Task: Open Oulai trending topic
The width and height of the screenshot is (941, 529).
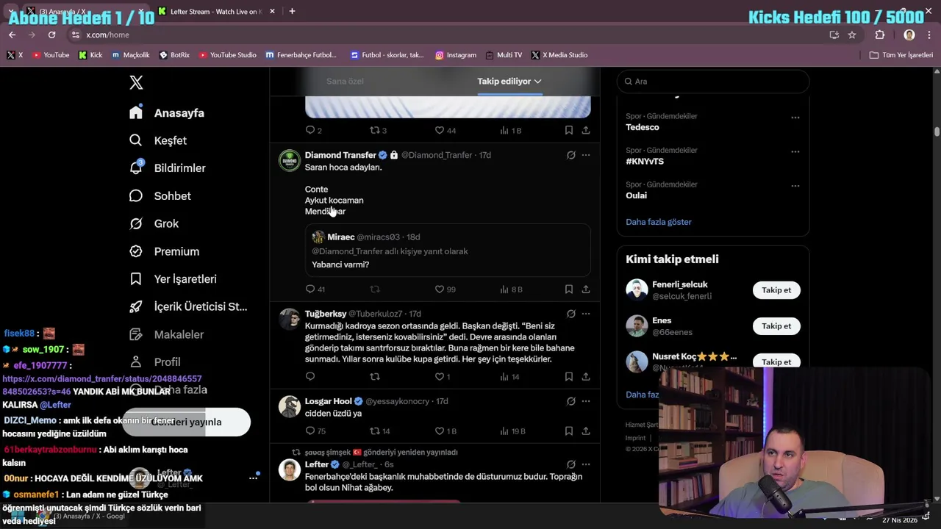Action: (636, 195)
